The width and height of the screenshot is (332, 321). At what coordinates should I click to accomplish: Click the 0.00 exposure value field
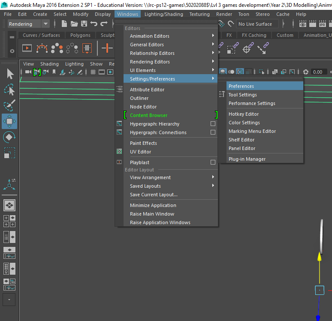pyautogui.click(x=319, y=72)
